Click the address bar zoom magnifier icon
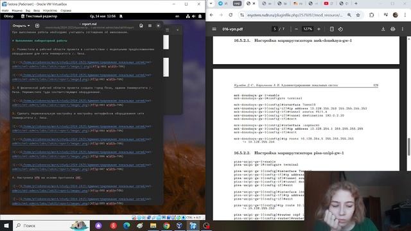Viewport: 411px width, 231px height. (x=349, y=15)
